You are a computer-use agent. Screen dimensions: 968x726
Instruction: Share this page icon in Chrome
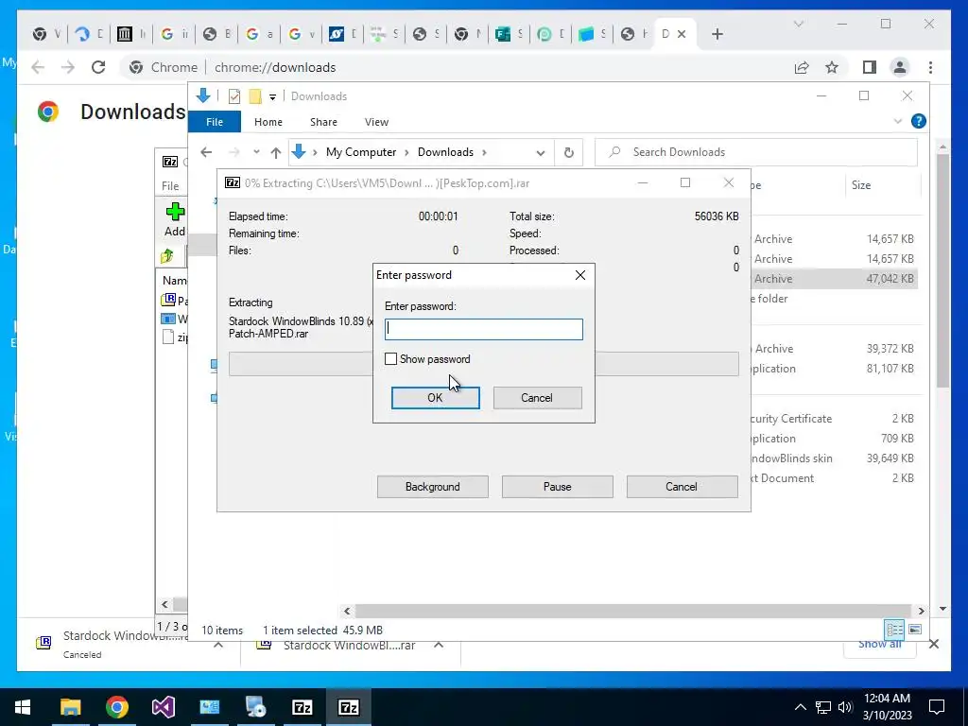click(802, 67)
